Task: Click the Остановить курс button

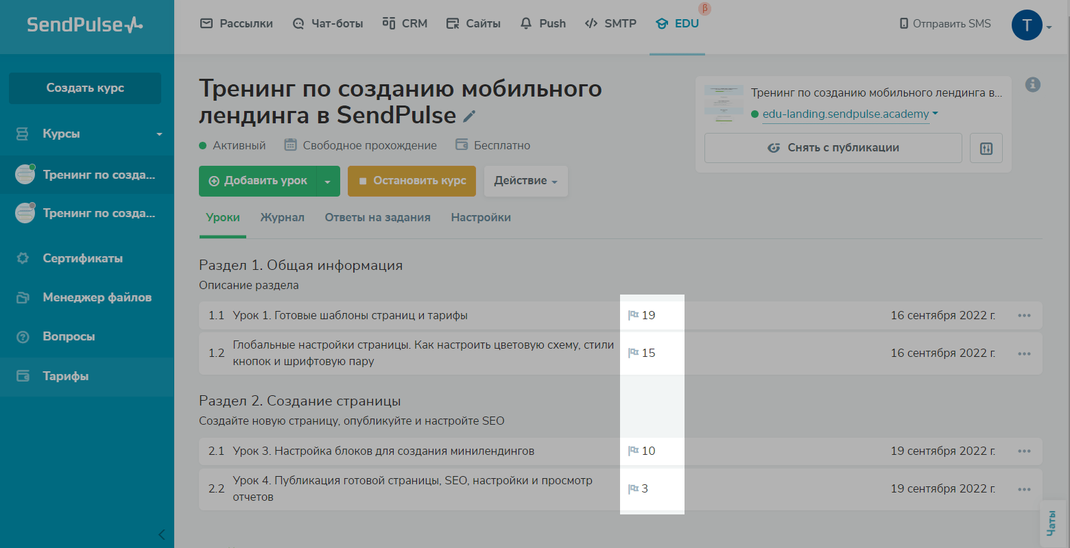Action: coord(412,182)
